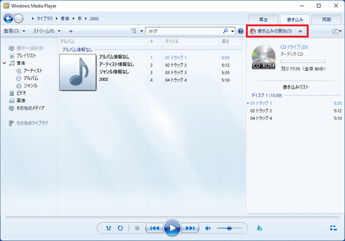
Task: Open the ストリーム(R) dropdown menu
Action: tap(46, 31)
